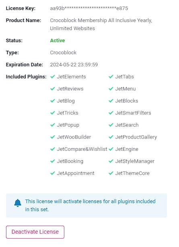Click the checkmark beside JetBlog
The height and width of the screenshot is (247, 179).
point(52,101)
